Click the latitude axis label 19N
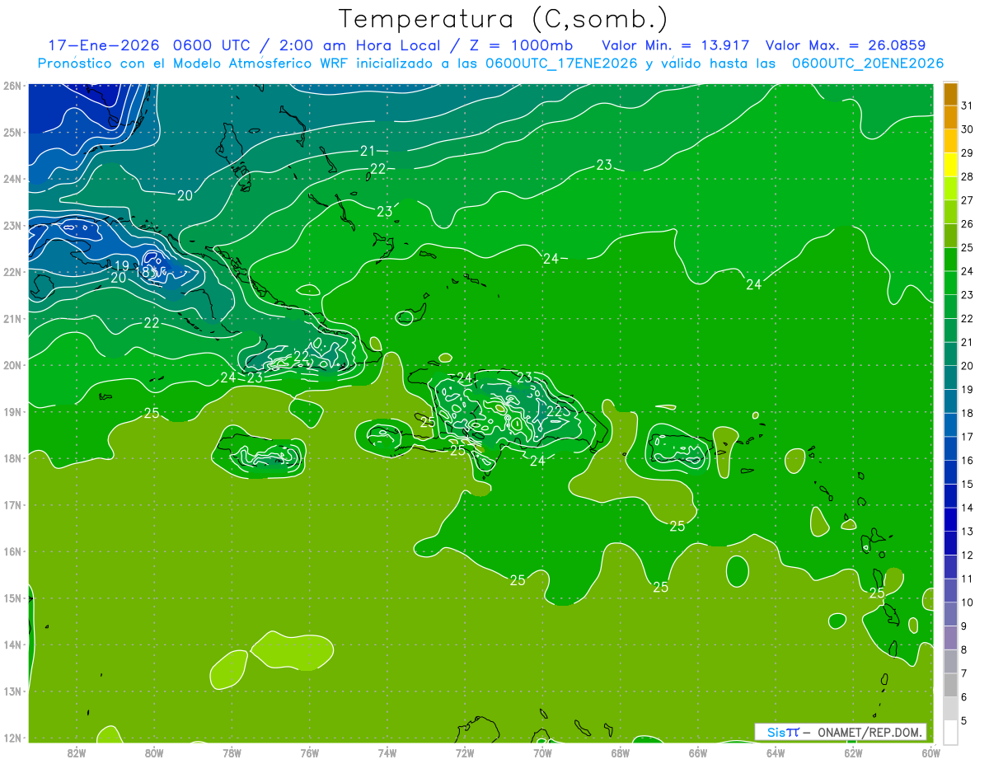This screenshot has width=989, height=764. (12, 411)
